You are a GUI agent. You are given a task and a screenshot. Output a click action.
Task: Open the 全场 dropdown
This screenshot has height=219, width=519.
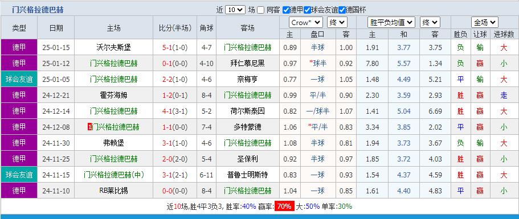tap(485, 22)
